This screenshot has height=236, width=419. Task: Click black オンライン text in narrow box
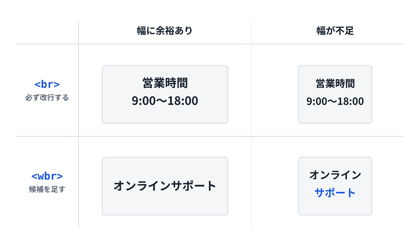pos(335,175)
